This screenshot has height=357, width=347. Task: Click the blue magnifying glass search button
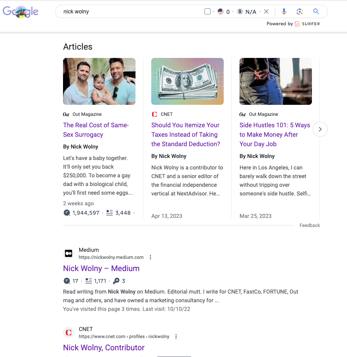click(316, 11)
